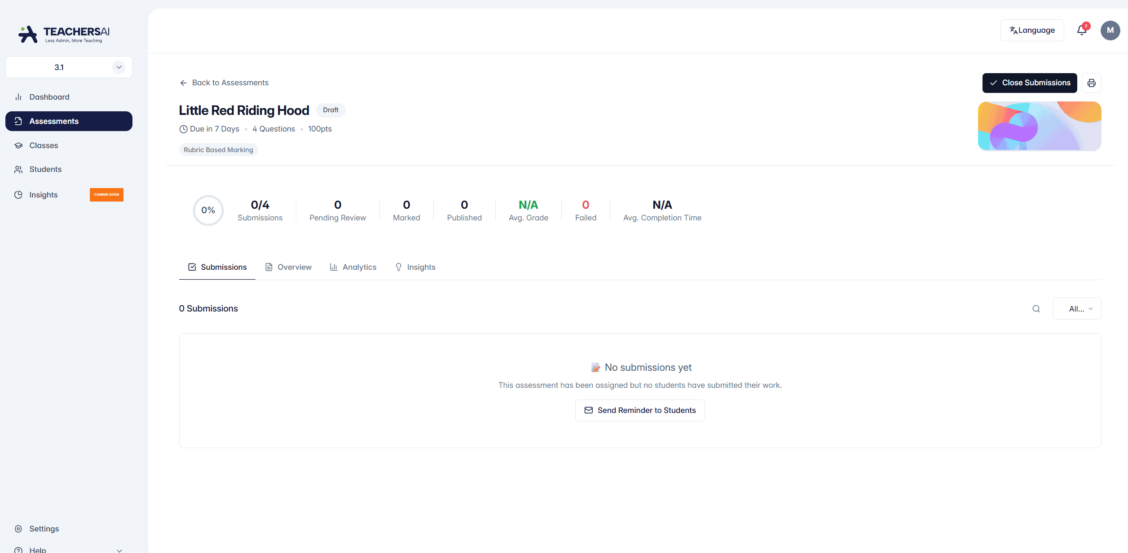Toggle the Draft badge on the assessment
The width and height of the screenshot is (1128, 553).
click(330, 110)
